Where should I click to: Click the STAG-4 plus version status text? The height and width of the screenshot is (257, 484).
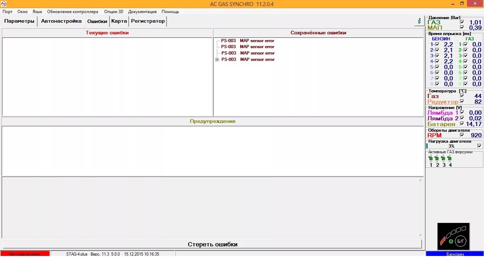[x=113, y=254]
